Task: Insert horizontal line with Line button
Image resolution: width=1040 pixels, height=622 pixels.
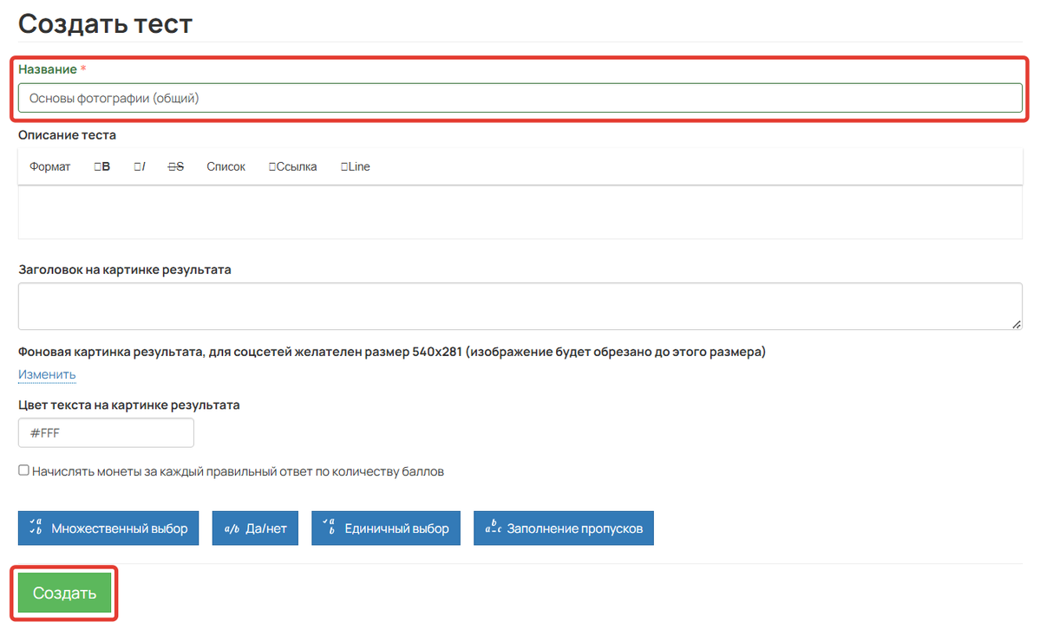Action: (x=356, y=167)
